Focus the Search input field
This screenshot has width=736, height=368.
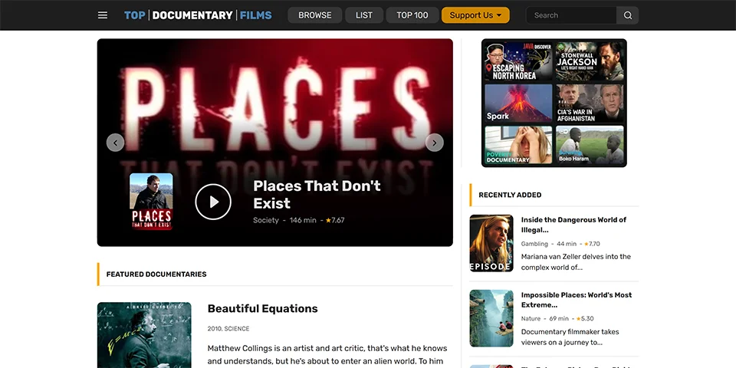(x=571, y=15)
